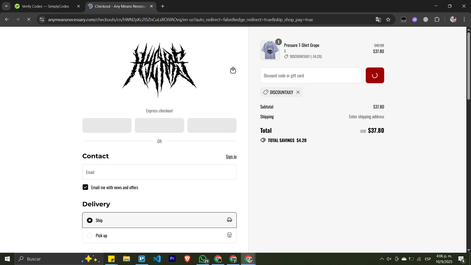Open the translate page icon
The image size is (471, 265).
(x=378, y=19)
